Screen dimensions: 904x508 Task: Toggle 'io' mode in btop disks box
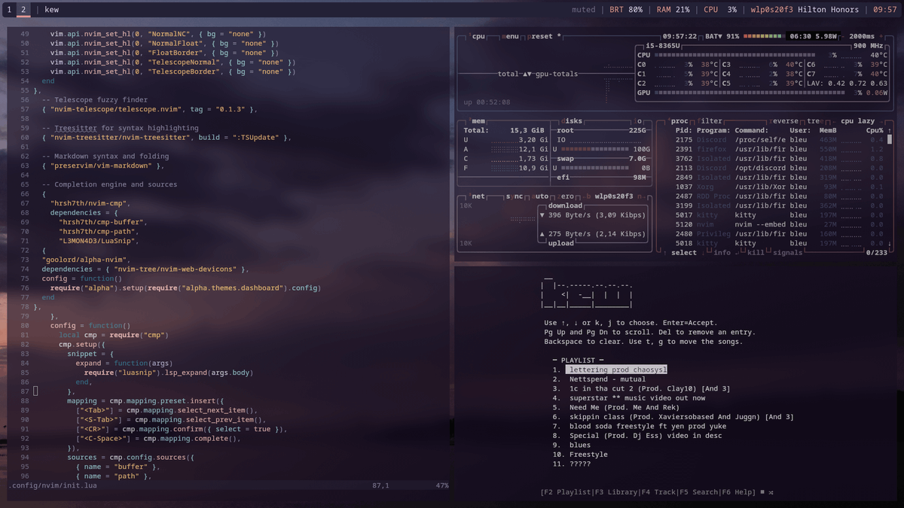tap(638, 120)
